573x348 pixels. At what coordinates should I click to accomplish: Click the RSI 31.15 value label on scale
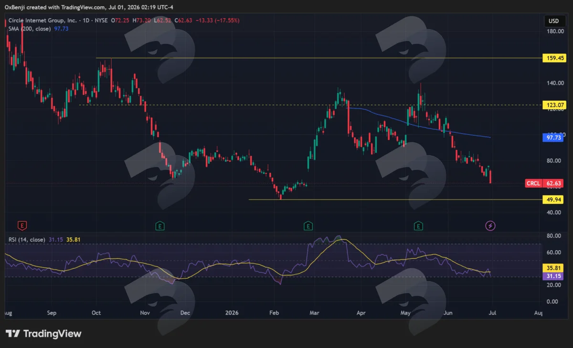tap(553, 276)
